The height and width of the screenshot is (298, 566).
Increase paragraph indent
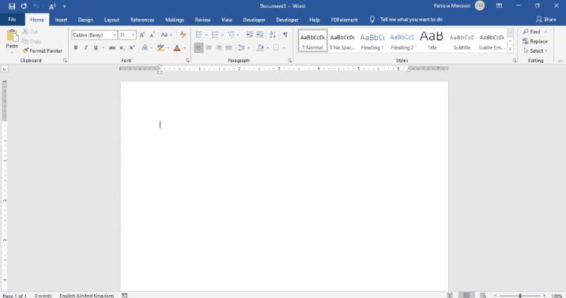point(259,35)
